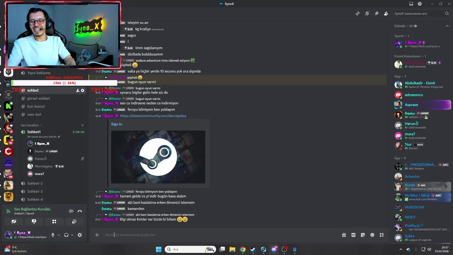453x255 pixels.
Task: Open Google Chrome from taskbar
Action: pyautogui.click(x=242, y=249)
